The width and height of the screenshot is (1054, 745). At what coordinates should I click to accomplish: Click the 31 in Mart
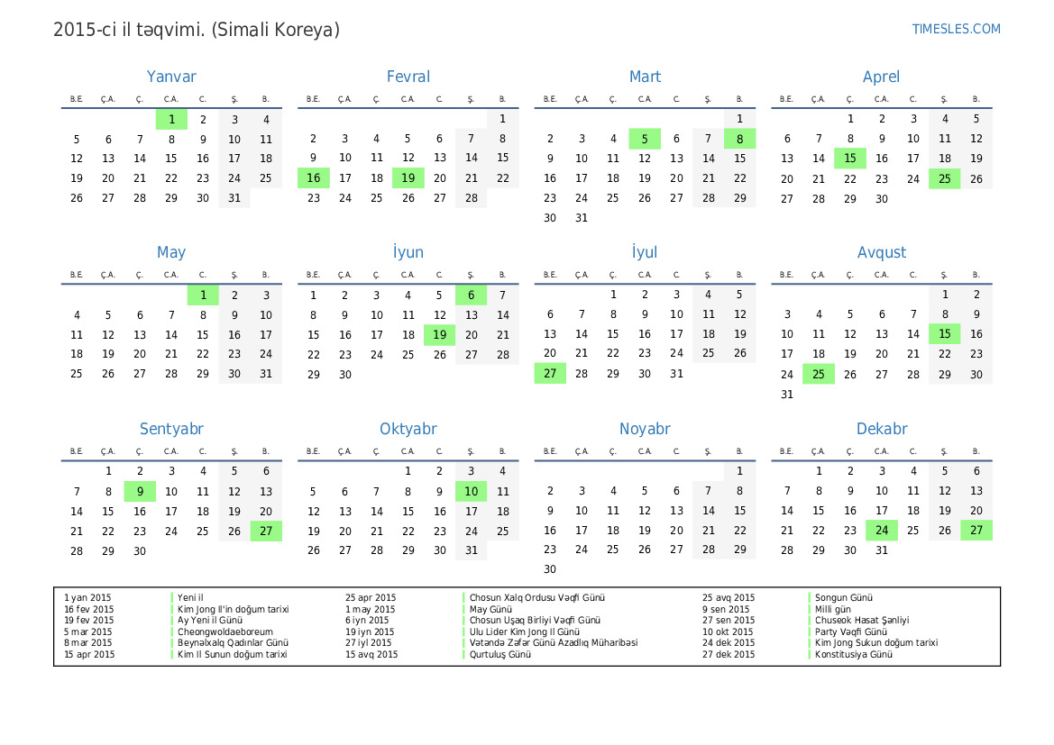(x=582, y=218)
